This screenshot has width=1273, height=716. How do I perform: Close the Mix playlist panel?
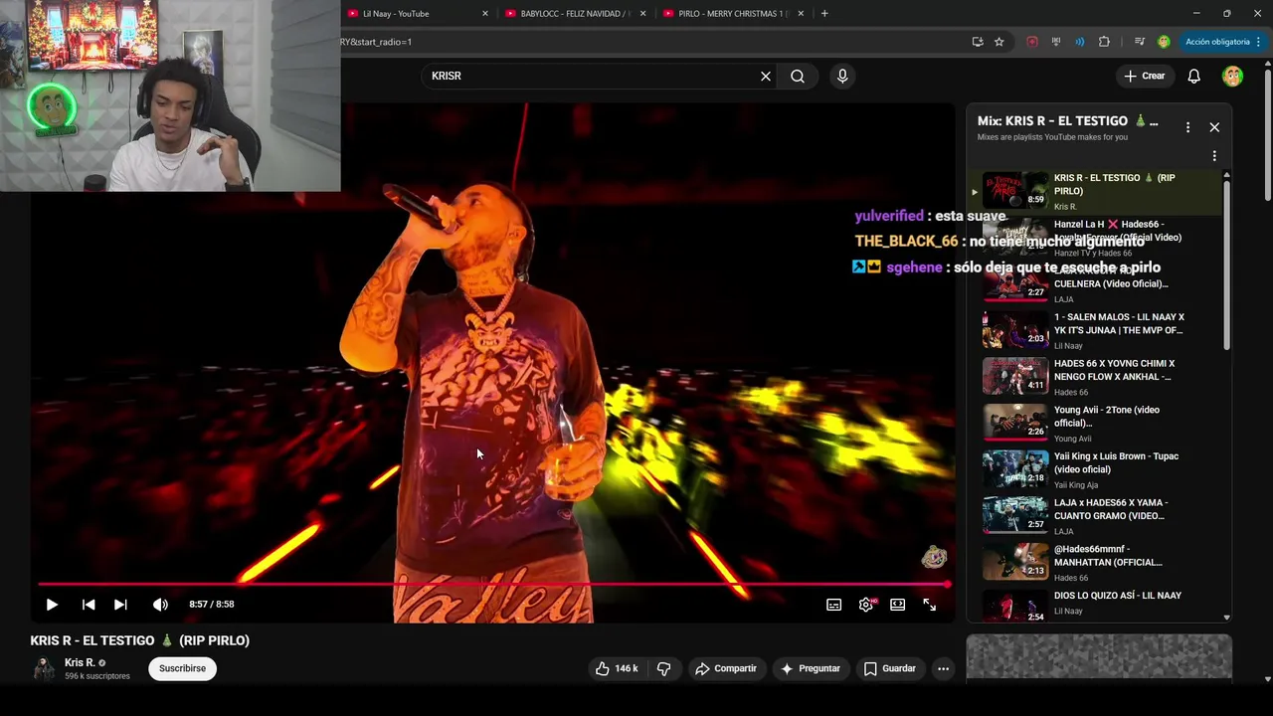point(1214,127)
